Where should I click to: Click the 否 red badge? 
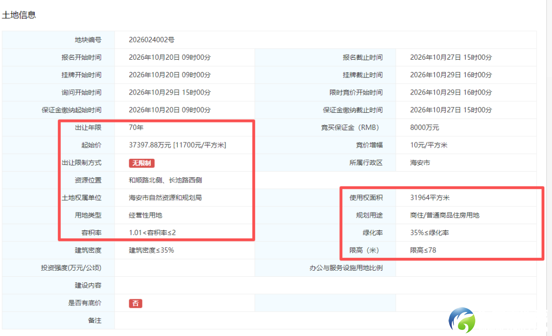135,303
